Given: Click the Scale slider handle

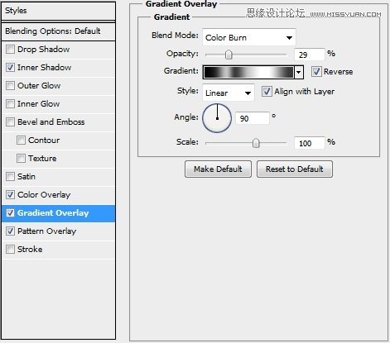Looking at the screenshot, I should coord(256,143).
